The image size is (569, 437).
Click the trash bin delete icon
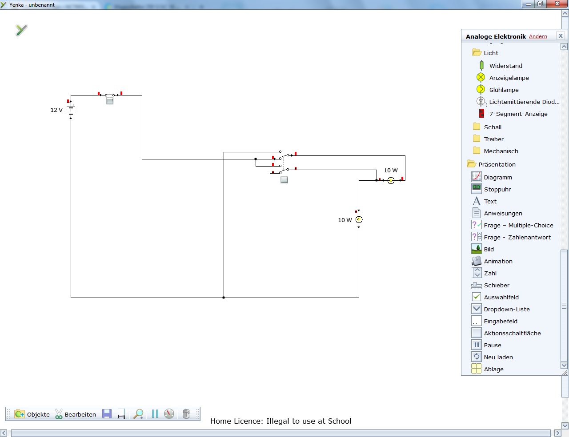(x=186, y=414)
